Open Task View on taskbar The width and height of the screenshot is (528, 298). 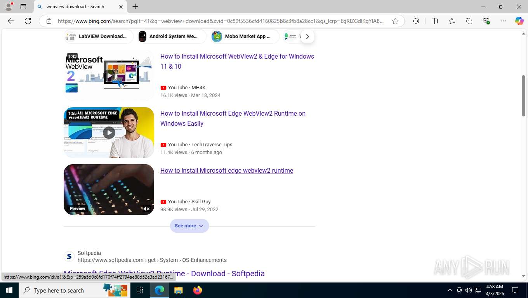click(140, 290)
